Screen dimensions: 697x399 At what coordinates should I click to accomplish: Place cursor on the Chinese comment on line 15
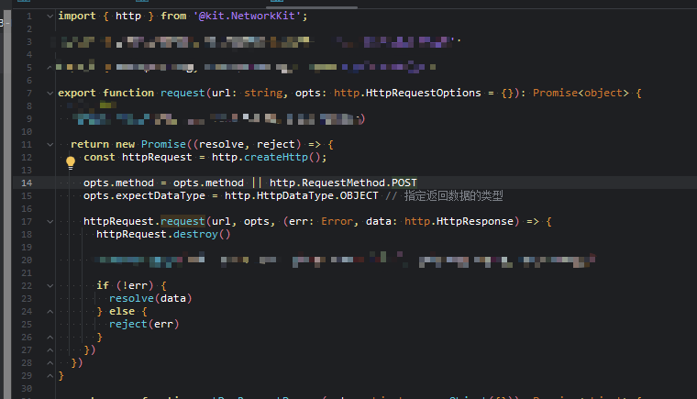[x=454, y=196]
